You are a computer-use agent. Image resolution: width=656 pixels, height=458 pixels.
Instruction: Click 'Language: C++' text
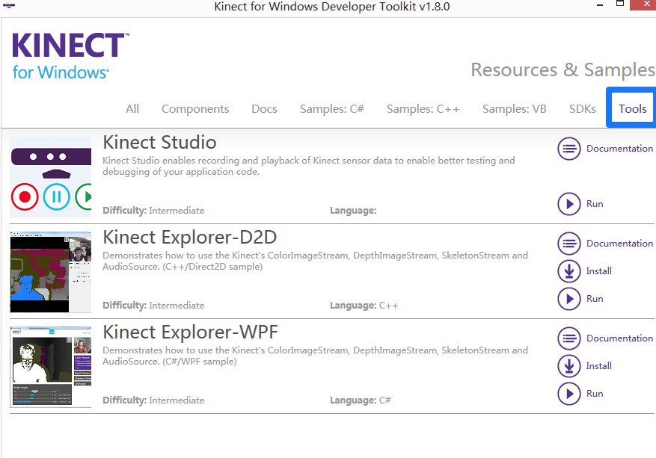364,306
